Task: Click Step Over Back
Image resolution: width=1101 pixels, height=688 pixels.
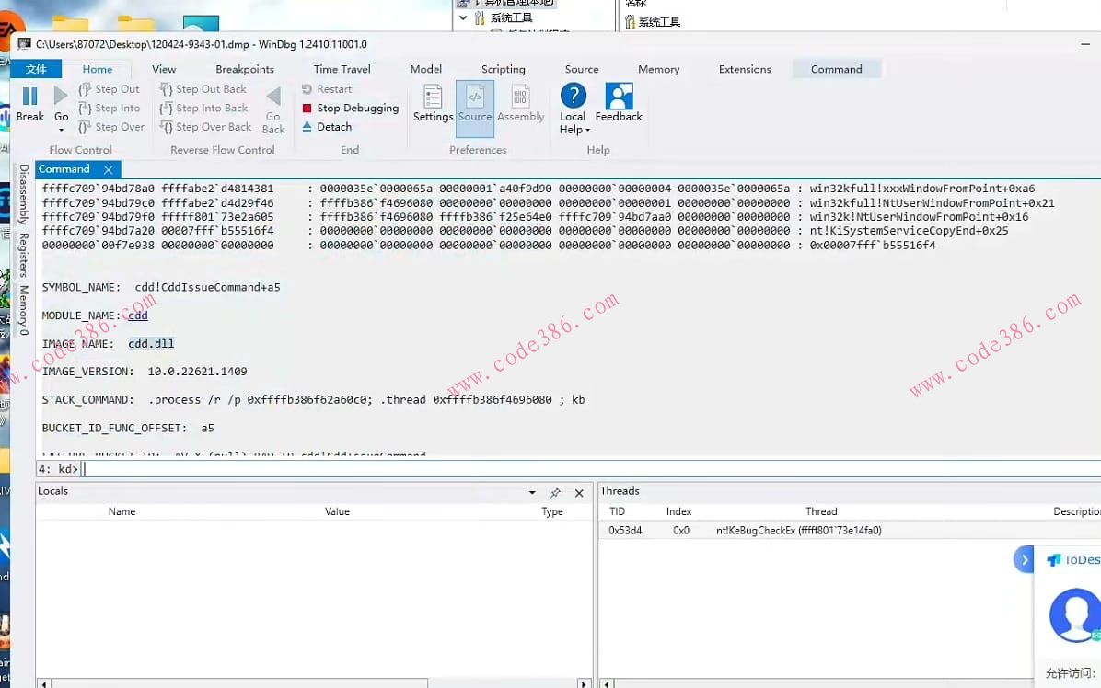Action: (x=205, y=127)
